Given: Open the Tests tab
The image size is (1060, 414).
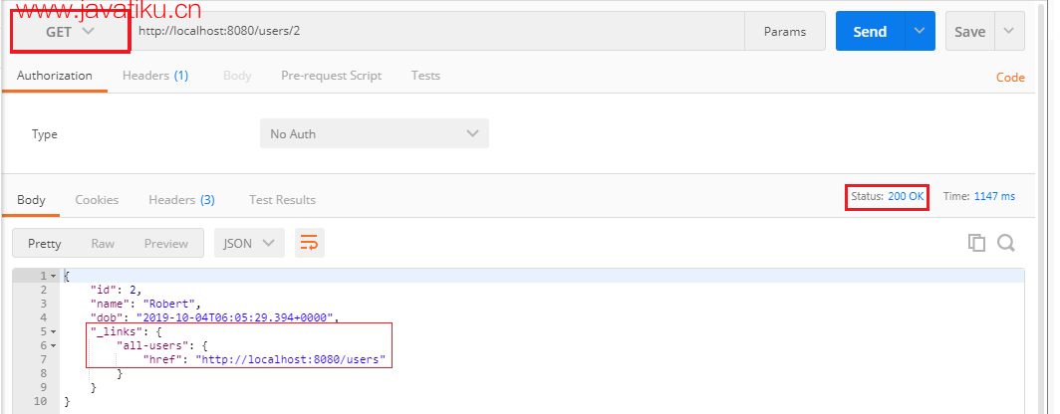Looking at the screenshot, I should pyautogui.click(x=426, y=76).
